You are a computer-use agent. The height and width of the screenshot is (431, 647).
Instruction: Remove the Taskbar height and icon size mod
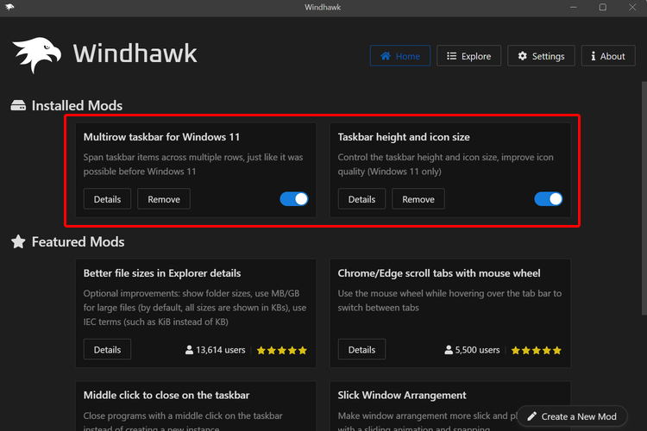click(x=418, y=199)
